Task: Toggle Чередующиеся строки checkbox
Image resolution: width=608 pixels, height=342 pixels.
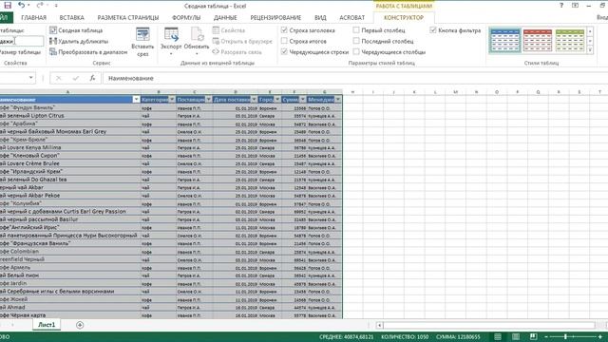Action: pyautogui.click(x=284, y=51)
